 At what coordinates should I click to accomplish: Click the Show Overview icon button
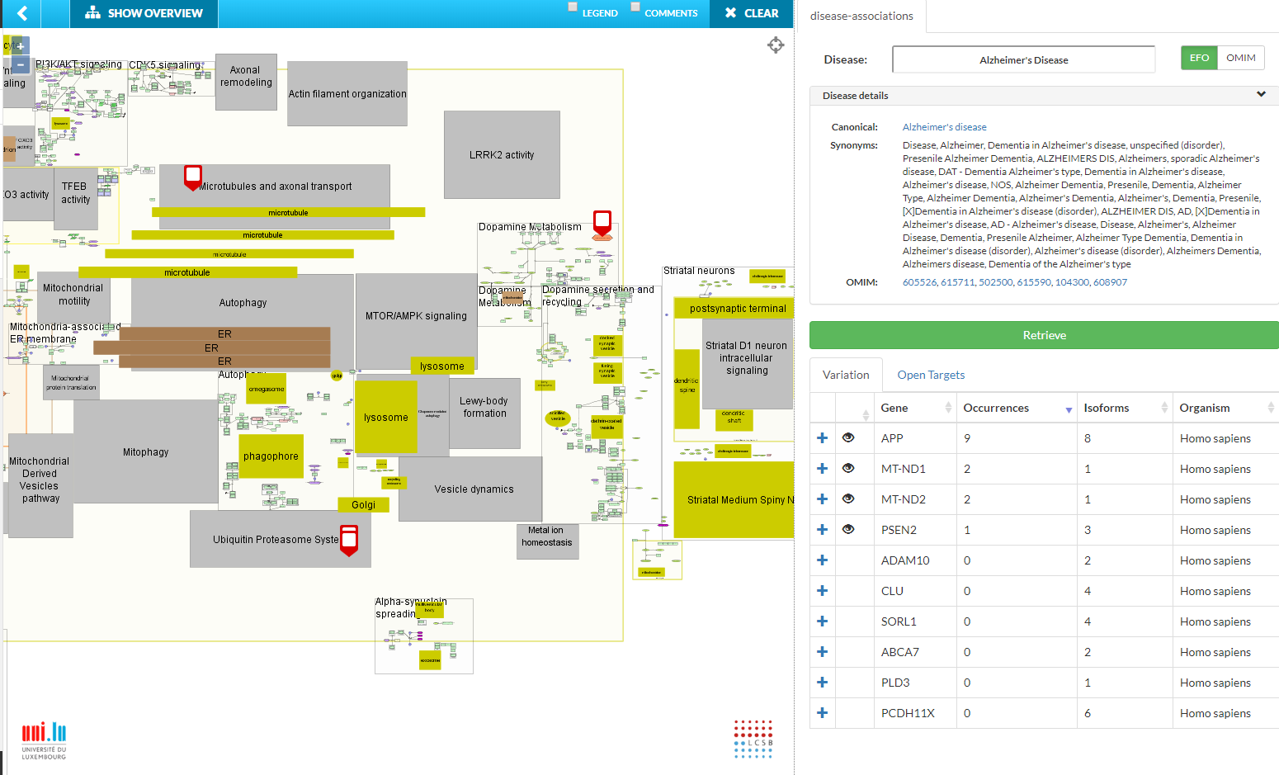click(93, 13)
